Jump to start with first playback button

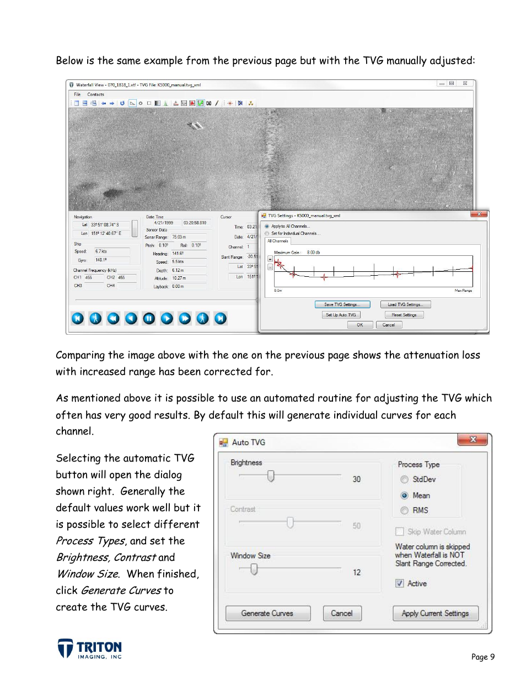click(x=78, y=318)
